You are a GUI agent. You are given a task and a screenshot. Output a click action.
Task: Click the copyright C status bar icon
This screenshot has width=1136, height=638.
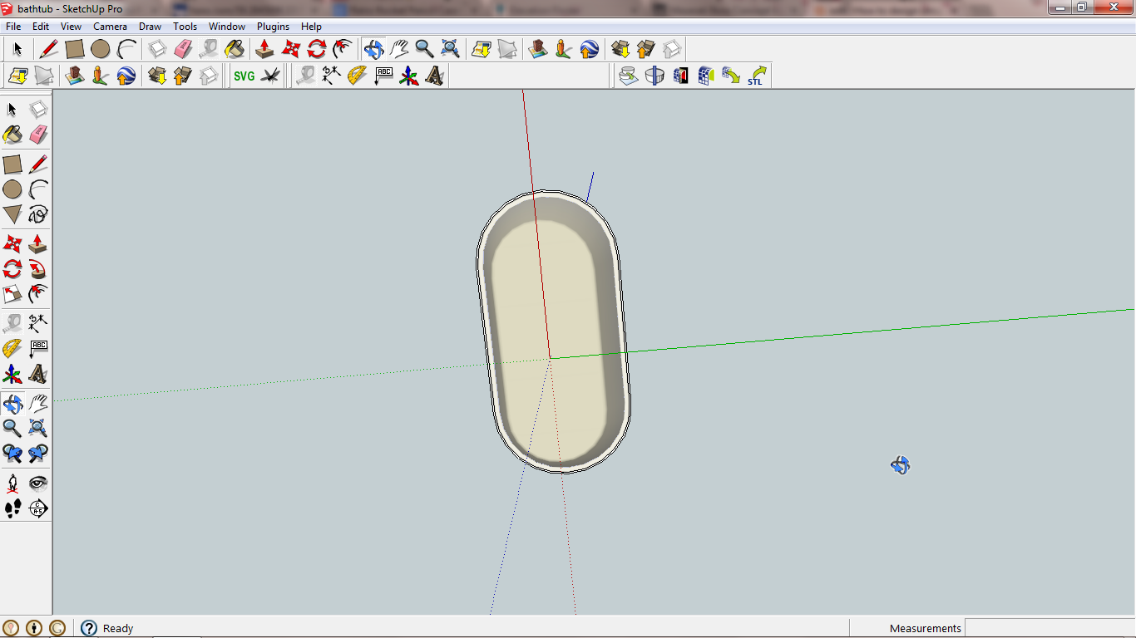pyautogui.click(x=57, y=628)
